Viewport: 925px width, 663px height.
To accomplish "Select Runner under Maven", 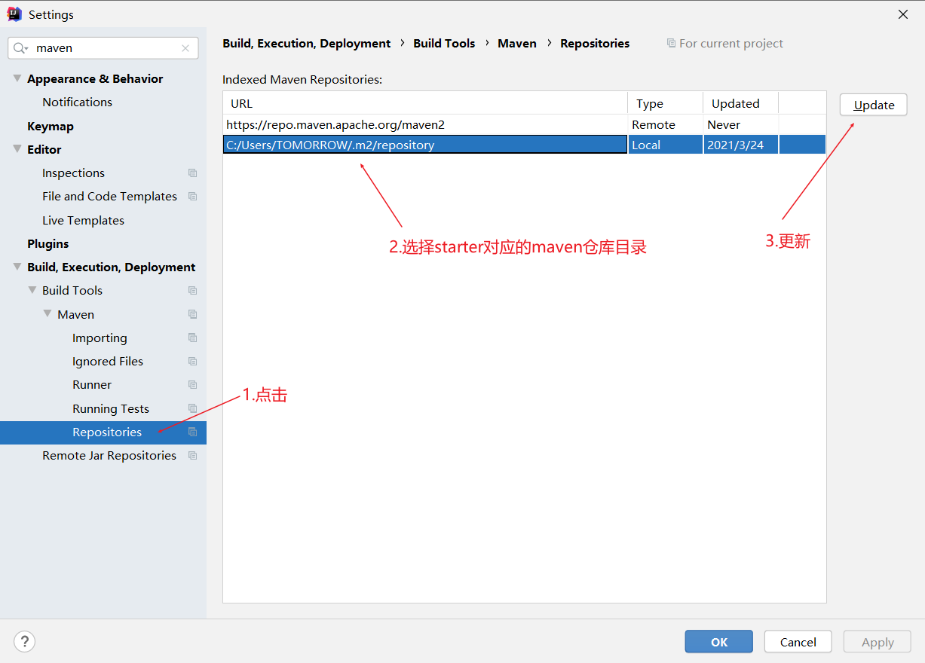I will (92, 384).
